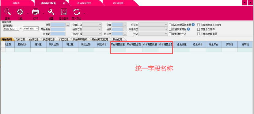Check 数量异常商品 checkbox
The width and height of the screenshot is (254, 114).
pos(170,29)
